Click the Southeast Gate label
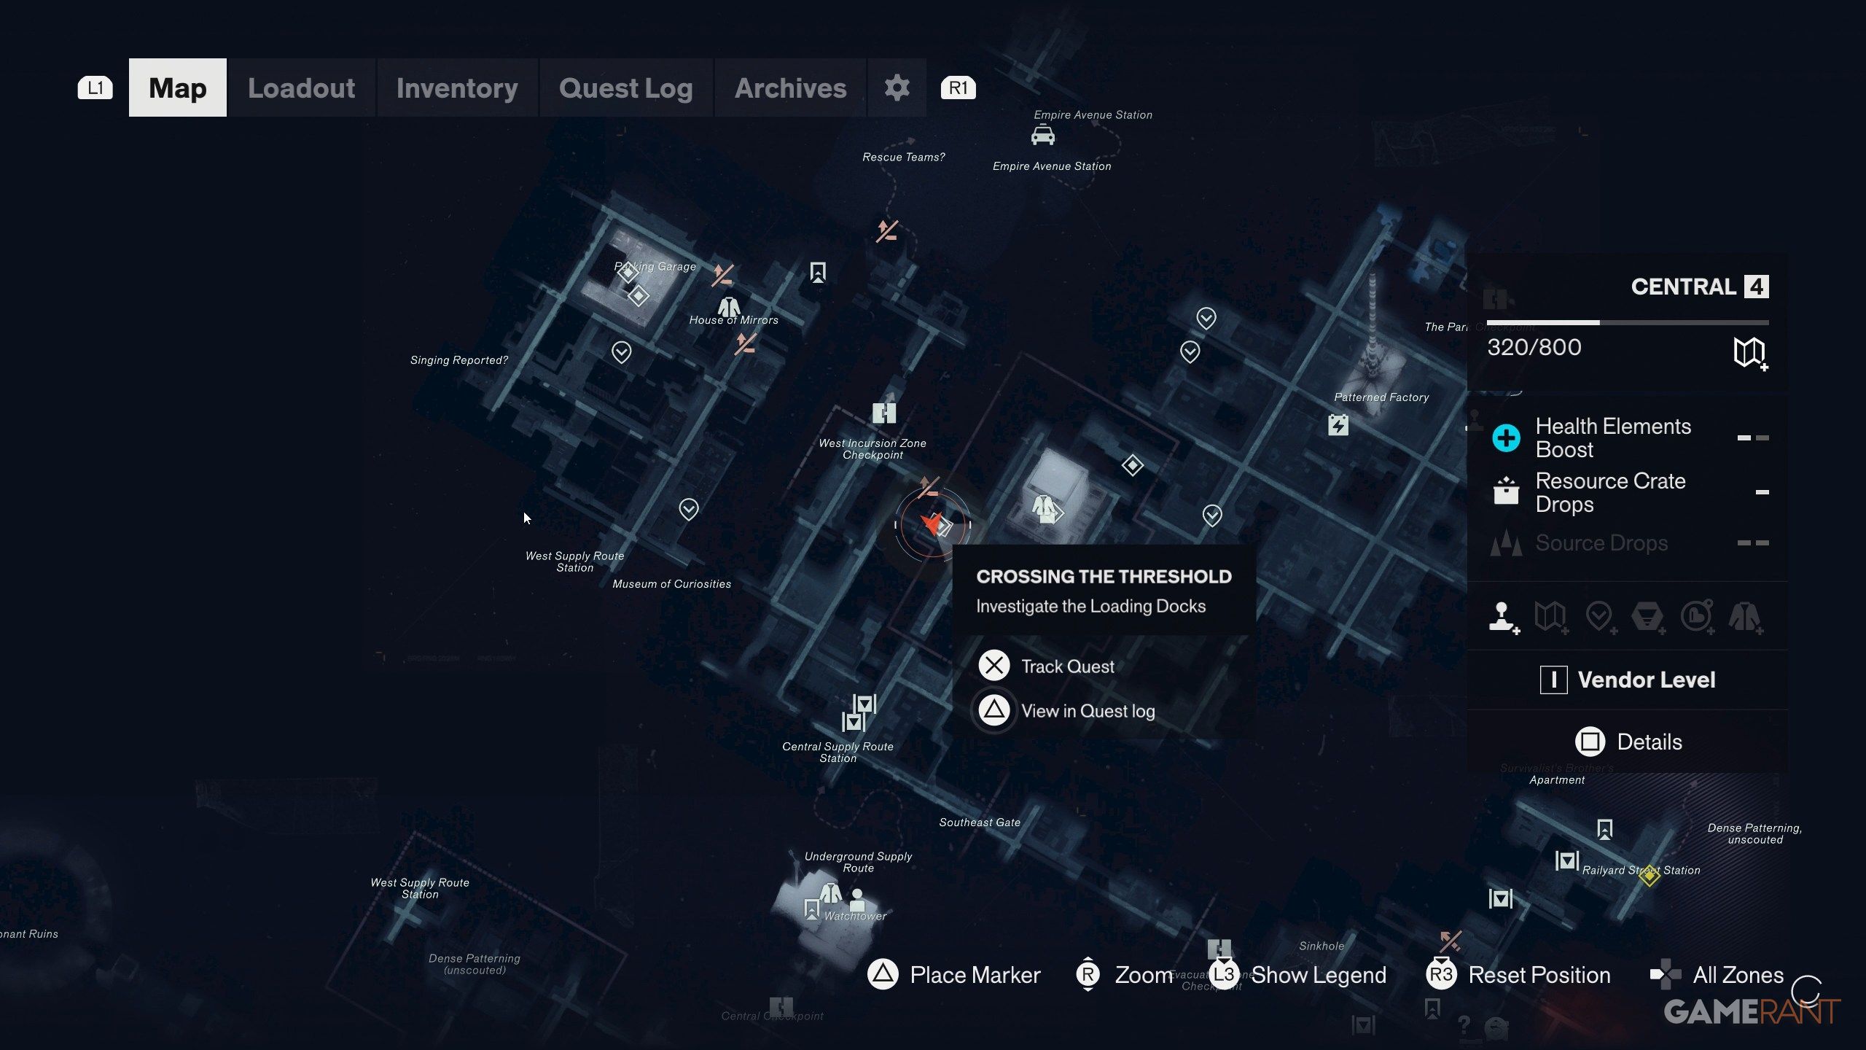The width and height of the screenshot is (1866, 1050). pos(980,822)
